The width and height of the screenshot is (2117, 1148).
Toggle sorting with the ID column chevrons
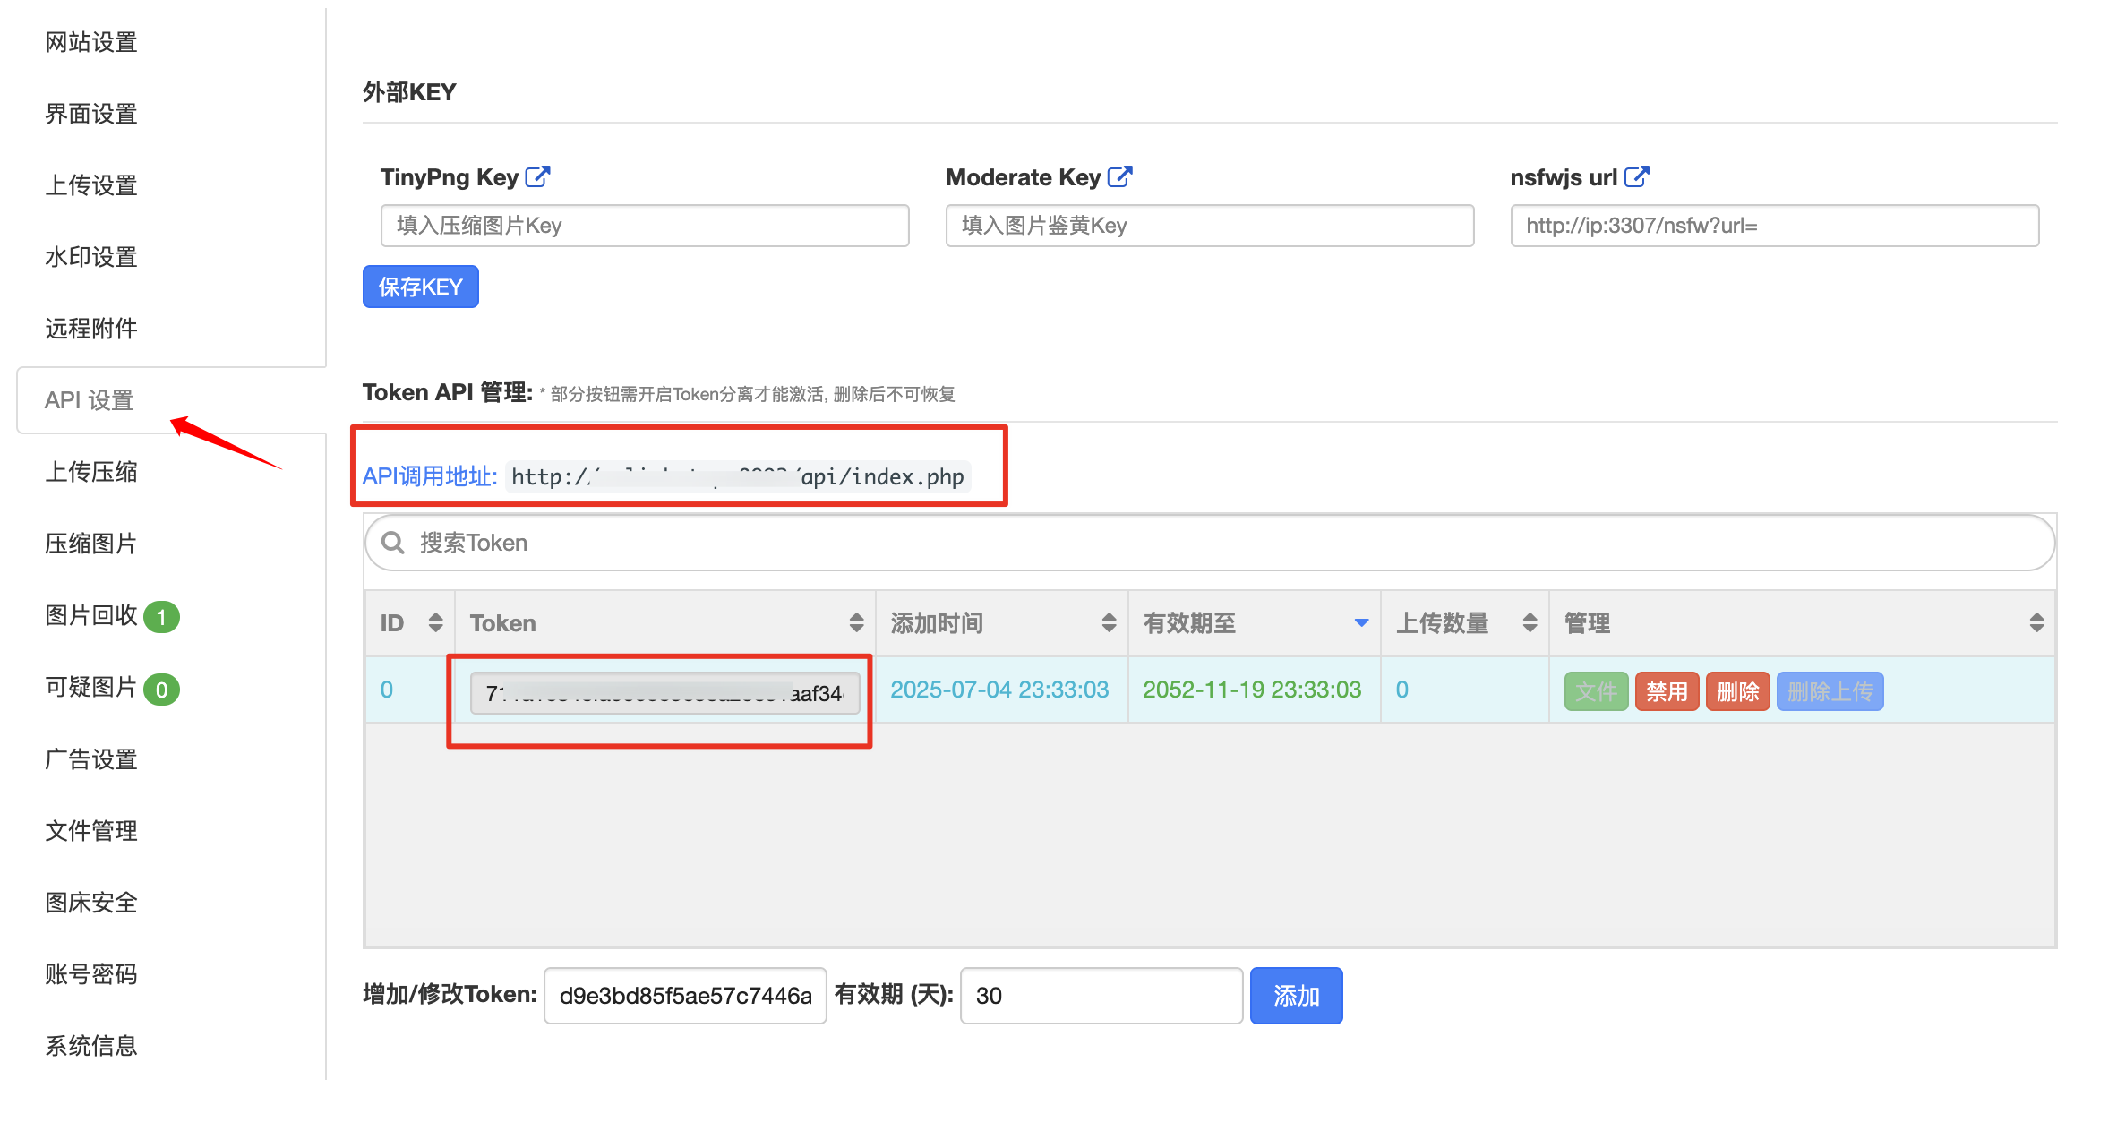(x=435, y=622)
